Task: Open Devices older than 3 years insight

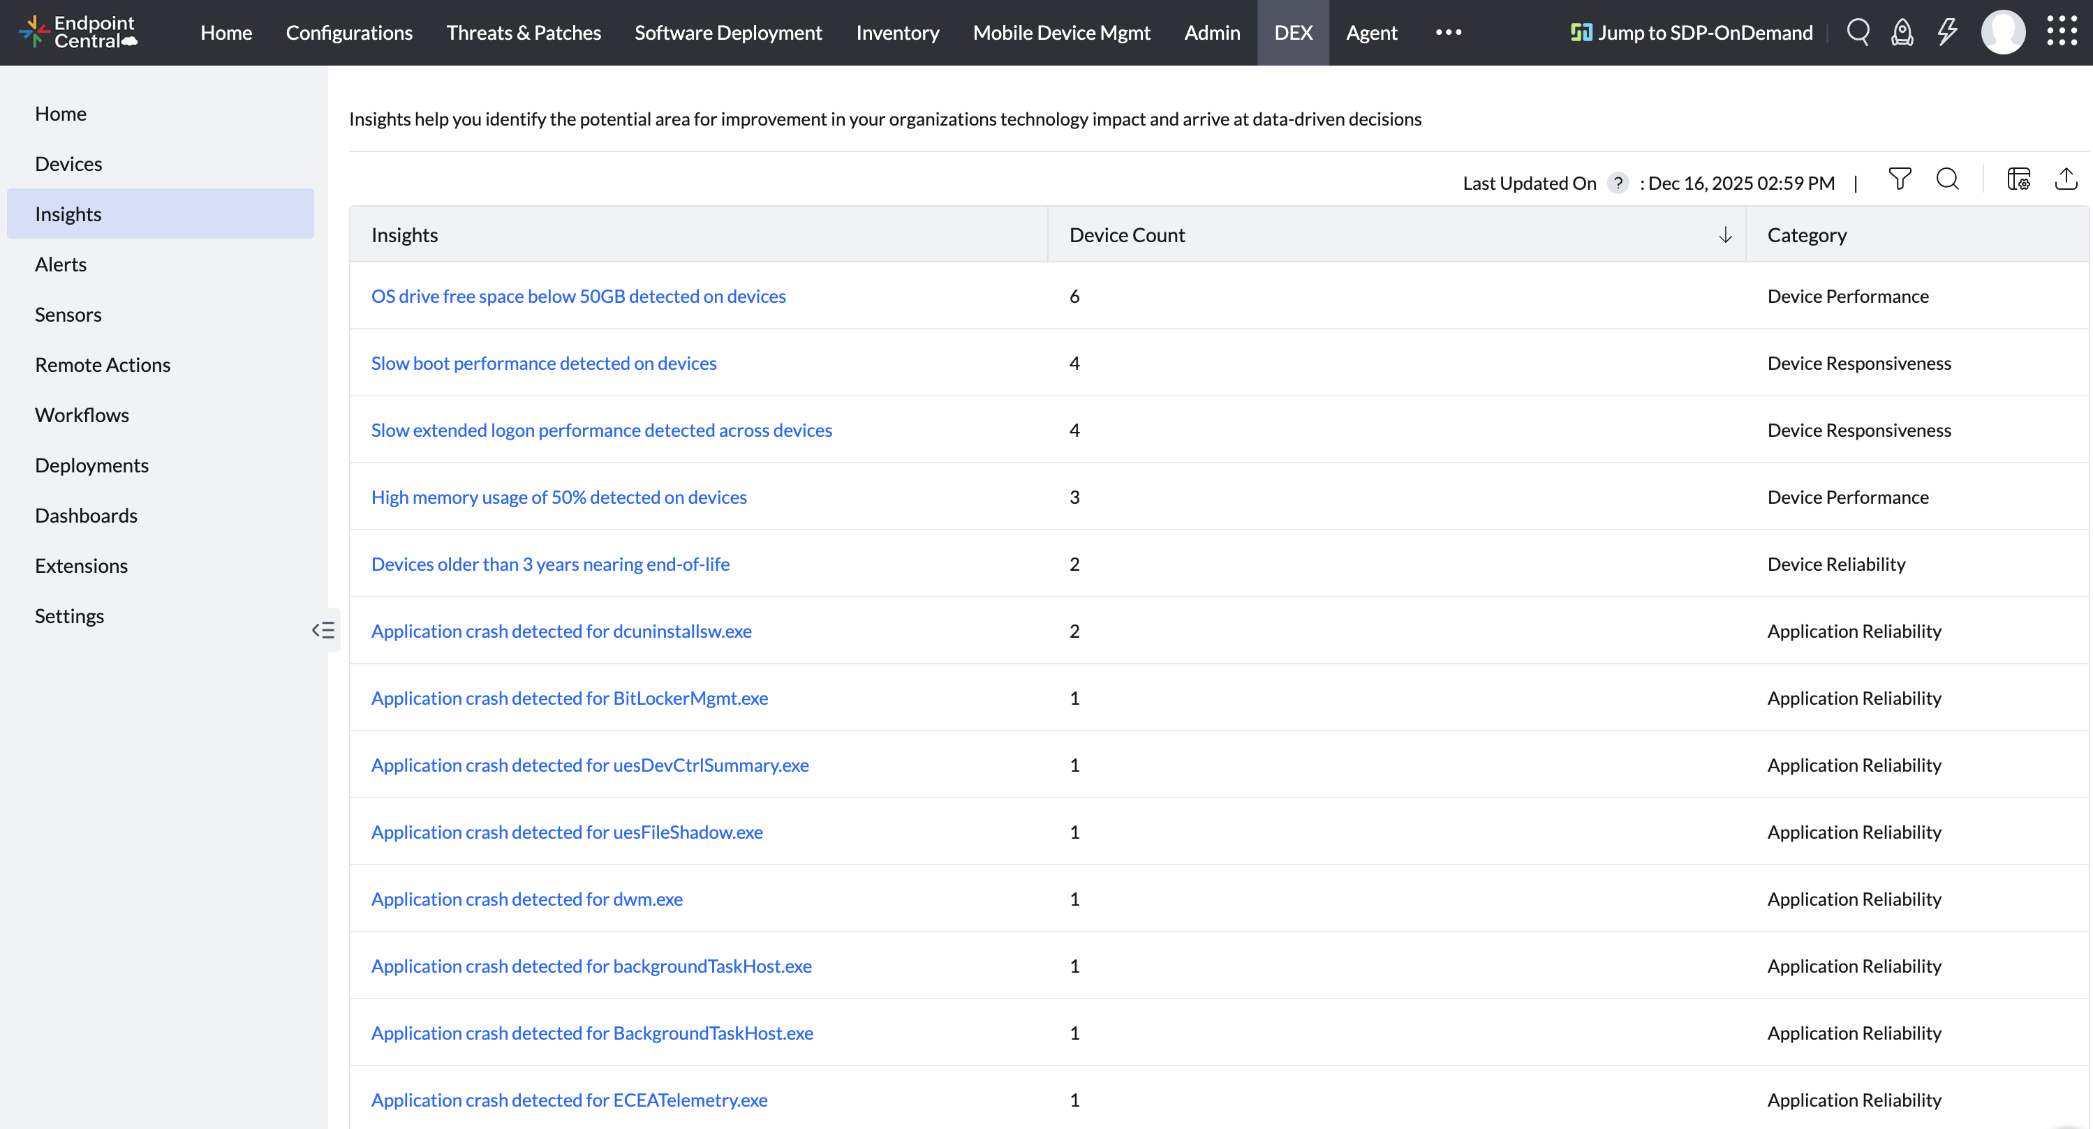Action: (x=550, y=564)
